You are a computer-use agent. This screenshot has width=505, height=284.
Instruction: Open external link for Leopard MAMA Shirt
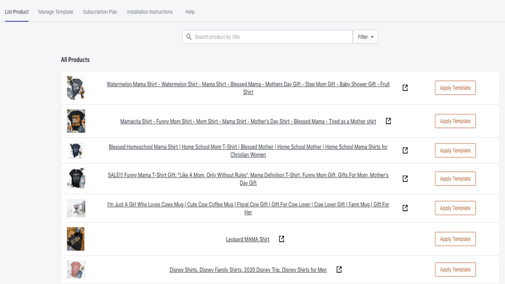pyautogui.click(x=281, y=239)
